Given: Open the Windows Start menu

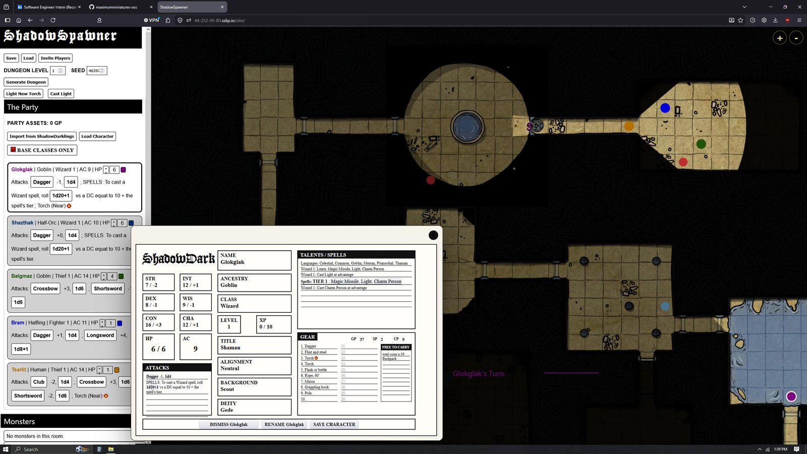Looking at the screenshot, I should [x=6, y=449].
